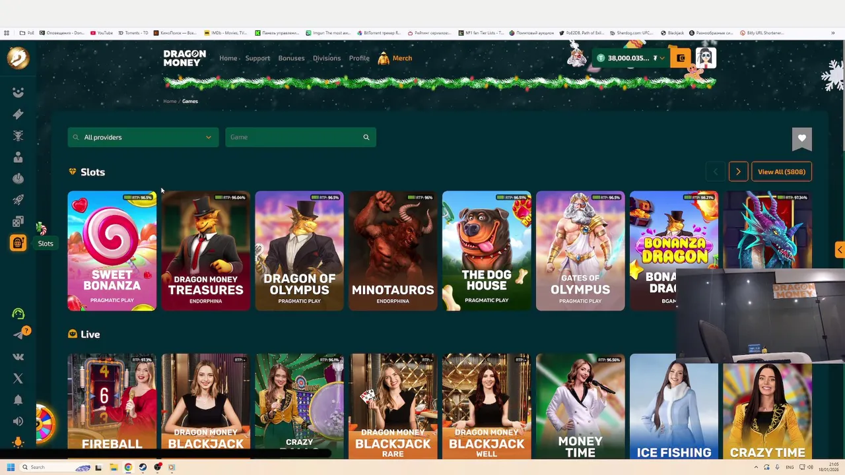Open the Merch menu item

click(x=395, y=58)
